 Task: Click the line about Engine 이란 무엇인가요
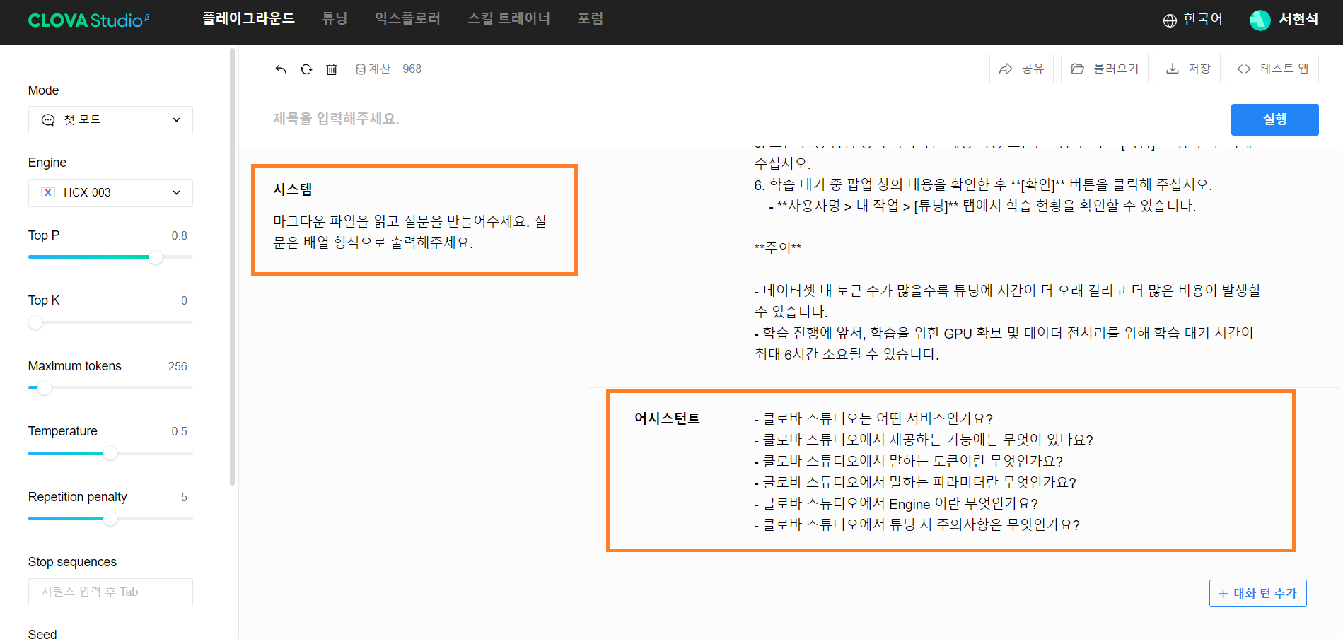[896, 503]
